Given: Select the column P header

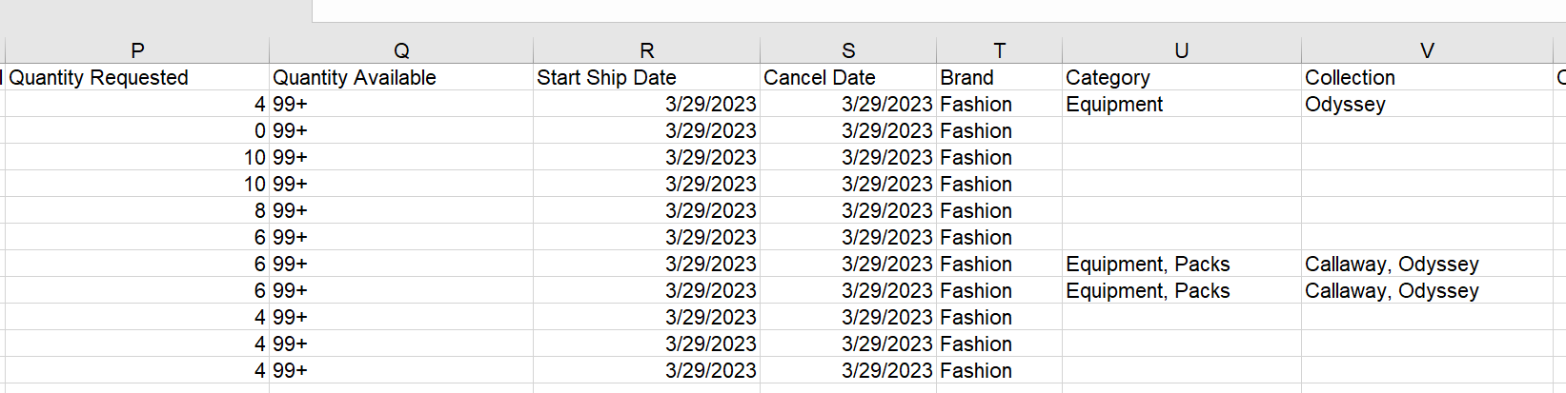Looking at the screenshot, I should 137,50.
